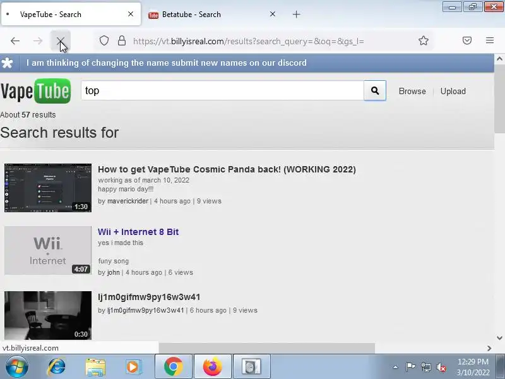Click the forward navigation arrow
The height and width of the screenshot is (379, 505).
38,41
